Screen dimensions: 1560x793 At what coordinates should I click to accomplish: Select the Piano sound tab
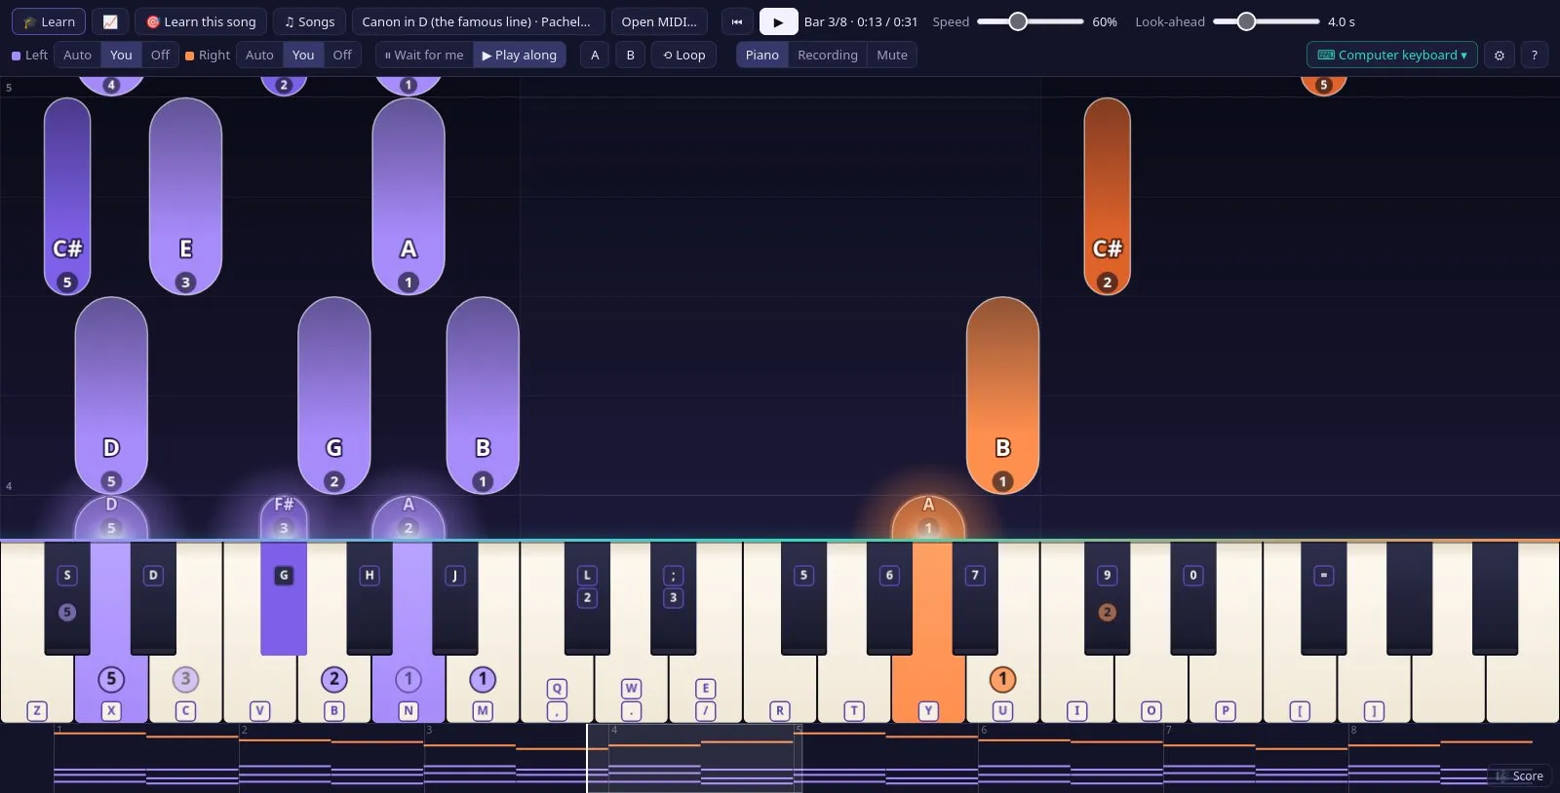pos(762,55)
